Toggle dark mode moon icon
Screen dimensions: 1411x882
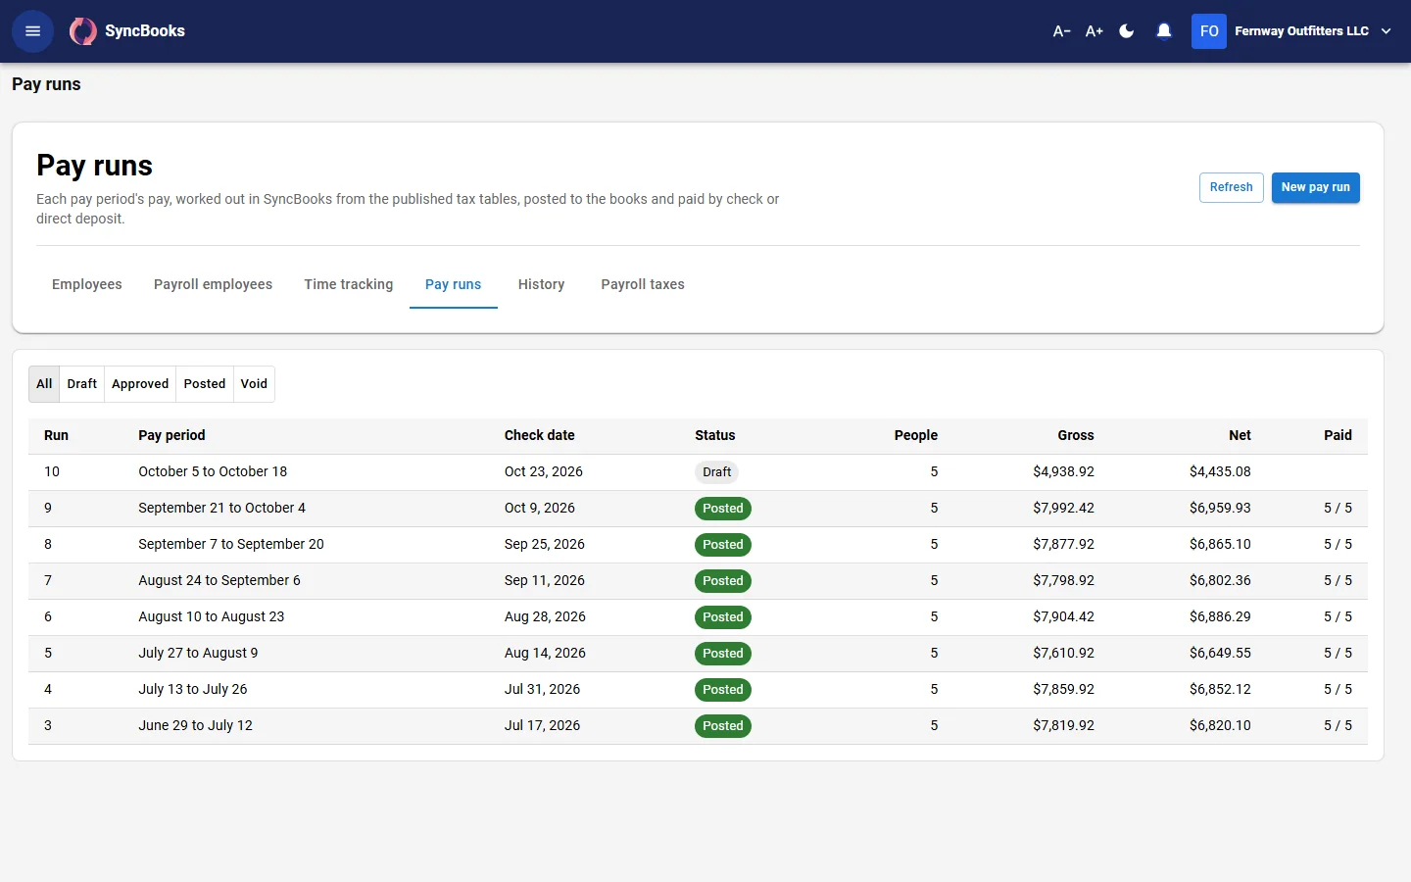pyautogui.click(x=1127, y=31)
